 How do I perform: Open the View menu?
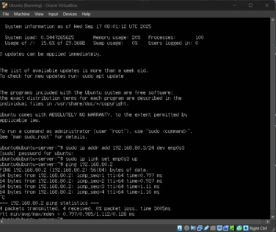39,14
